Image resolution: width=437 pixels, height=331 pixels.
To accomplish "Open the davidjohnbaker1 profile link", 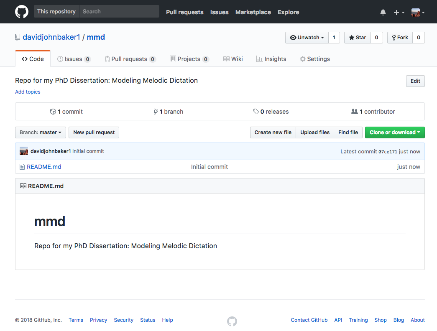I will 51,37.
